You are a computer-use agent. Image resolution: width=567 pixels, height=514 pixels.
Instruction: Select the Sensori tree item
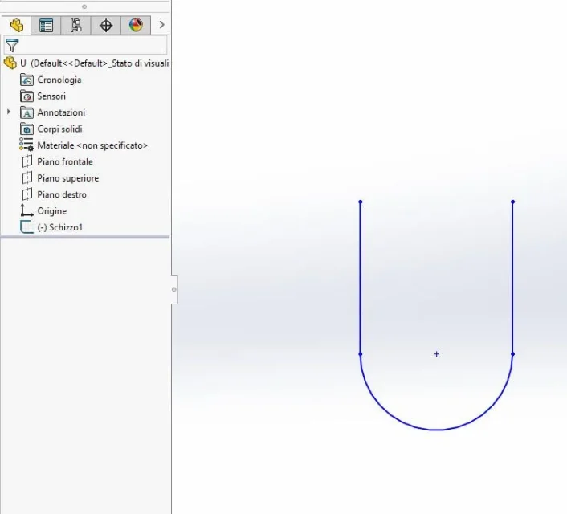51,96
